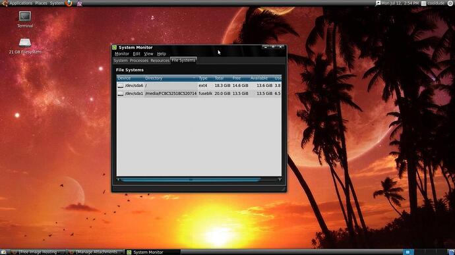Switch to Manage Attachments taskbar window
This screenshot has width=455, height=255.
pyautogui.click(x=96, y=252)
